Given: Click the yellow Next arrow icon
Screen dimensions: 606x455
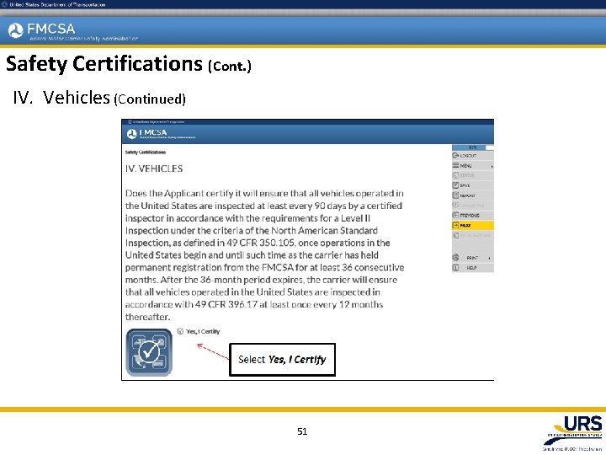Looking at the screenshot, I should pos(455,225).
